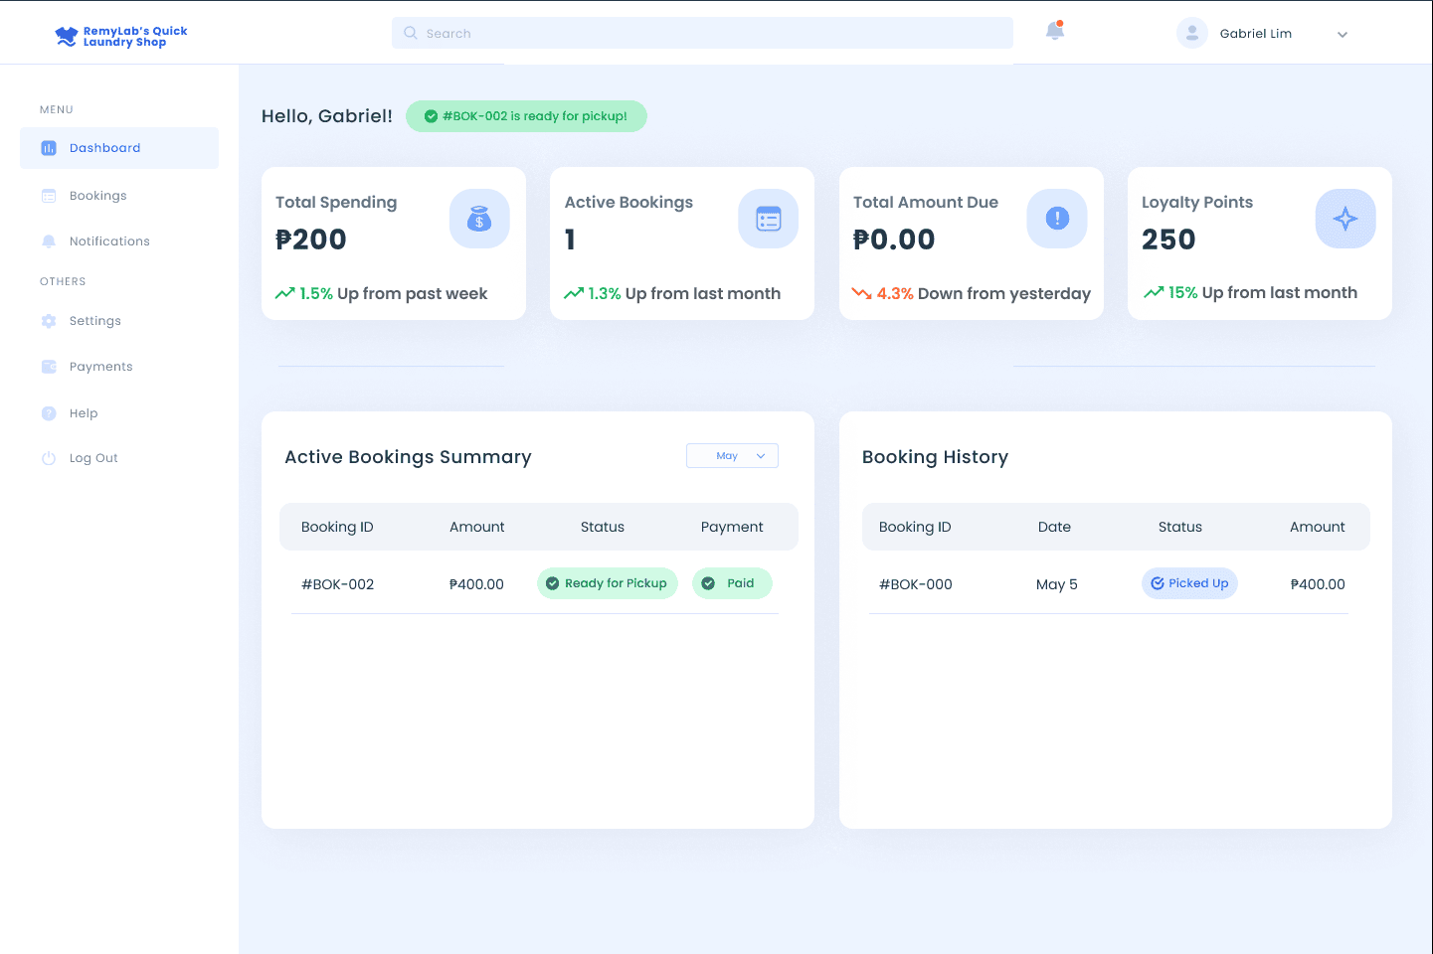Go to Bookings in the sidebar

coord(97,196)
